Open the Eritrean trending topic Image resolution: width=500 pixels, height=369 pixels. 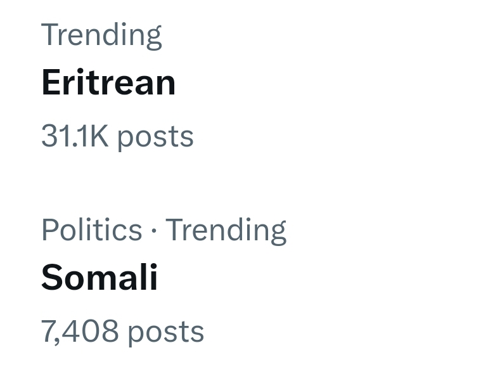[108, 83]
